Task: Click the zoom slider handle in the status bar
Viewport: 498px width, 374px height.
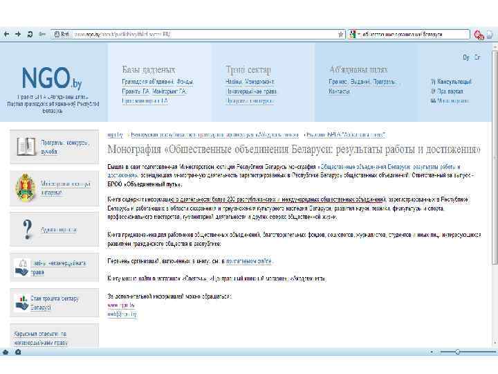Action: [457, 352]
